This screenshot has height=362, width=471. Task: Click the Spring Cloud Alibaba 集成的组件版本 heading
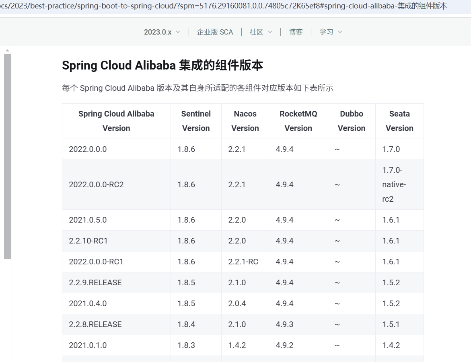162,65
